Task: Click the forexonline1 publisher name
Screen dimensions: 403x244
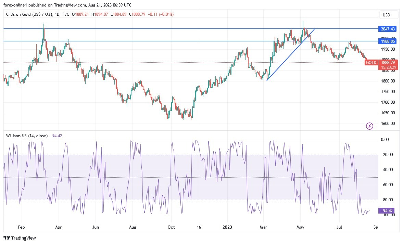Action: 15,5
